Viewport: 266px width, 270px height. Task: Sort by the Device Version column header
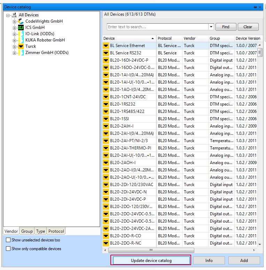(248, 38)
